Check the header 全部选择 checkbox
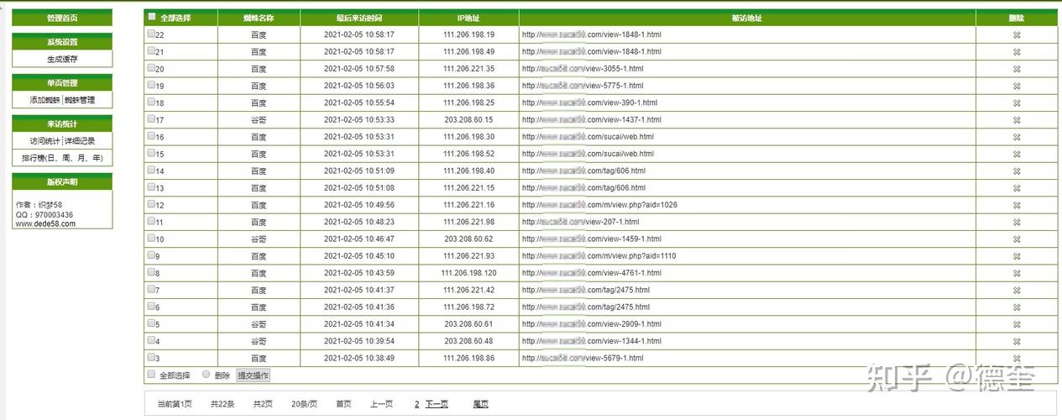Viewport: 1062px width, 420px height. (x=152, y=17)
